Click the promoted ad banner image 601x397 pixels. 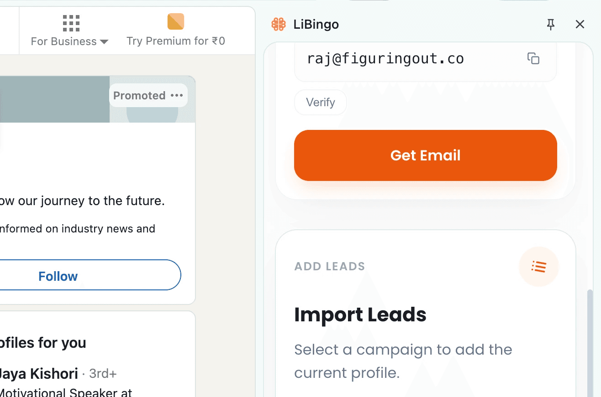55,99
